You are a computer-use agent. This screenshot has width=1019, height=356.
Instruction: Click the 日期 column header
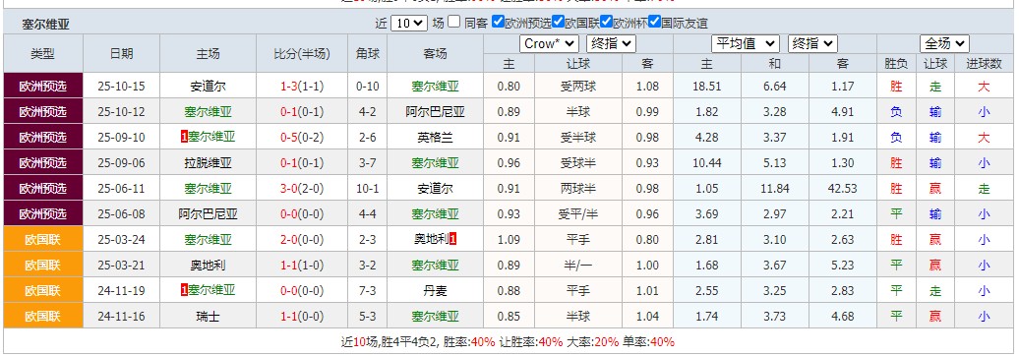tap(122, 53)
